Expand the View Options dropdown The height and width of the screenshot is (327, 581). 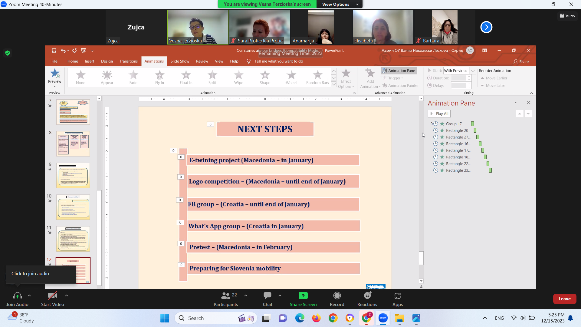point(339,4)
